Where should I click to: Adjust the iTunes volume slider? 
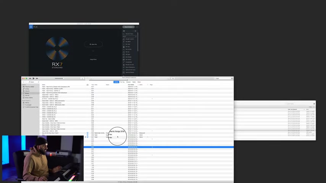(x=60, y=78)
